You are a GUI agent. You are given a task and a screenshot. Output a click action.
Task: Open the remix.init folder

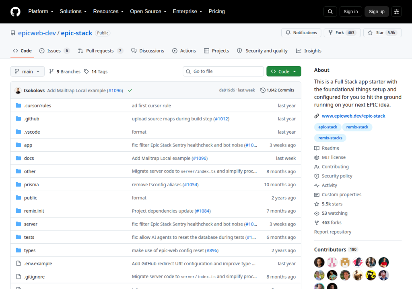(34, 211)
